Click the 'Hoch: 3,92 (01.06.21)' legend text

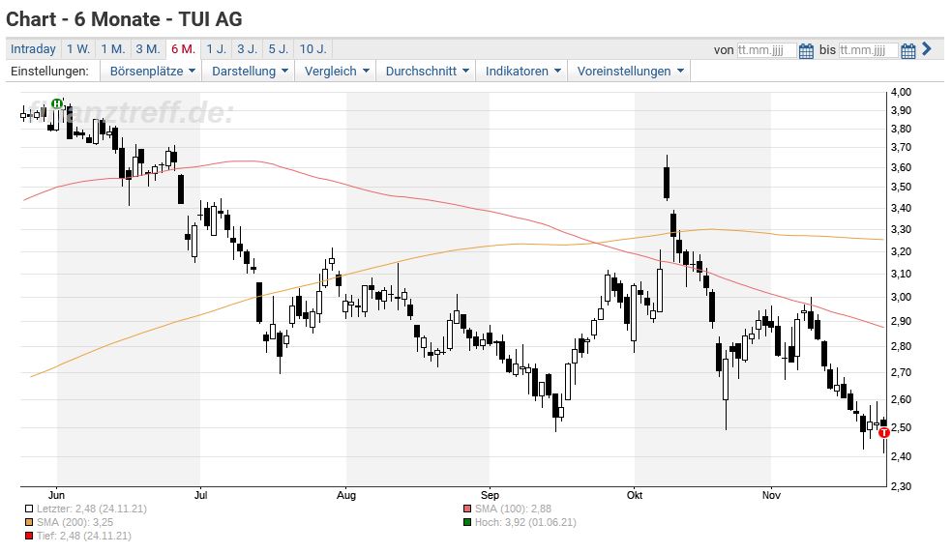click(525, 523)
